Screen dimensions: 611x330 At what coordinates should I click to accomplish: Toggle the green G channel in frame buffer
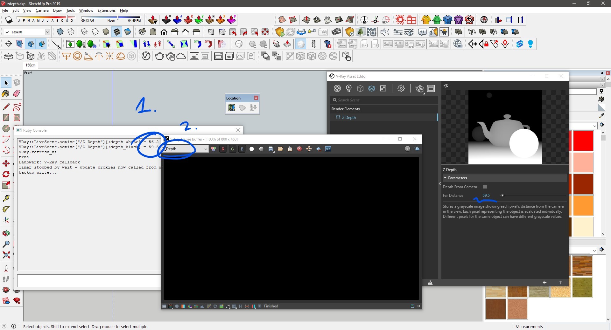tap(233, 149)
